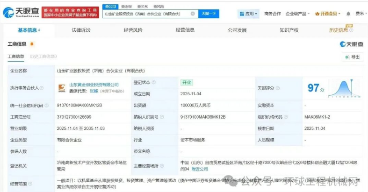
Task: Click into the company search input field
Action: pyautogui.click(x=145, y=14)
